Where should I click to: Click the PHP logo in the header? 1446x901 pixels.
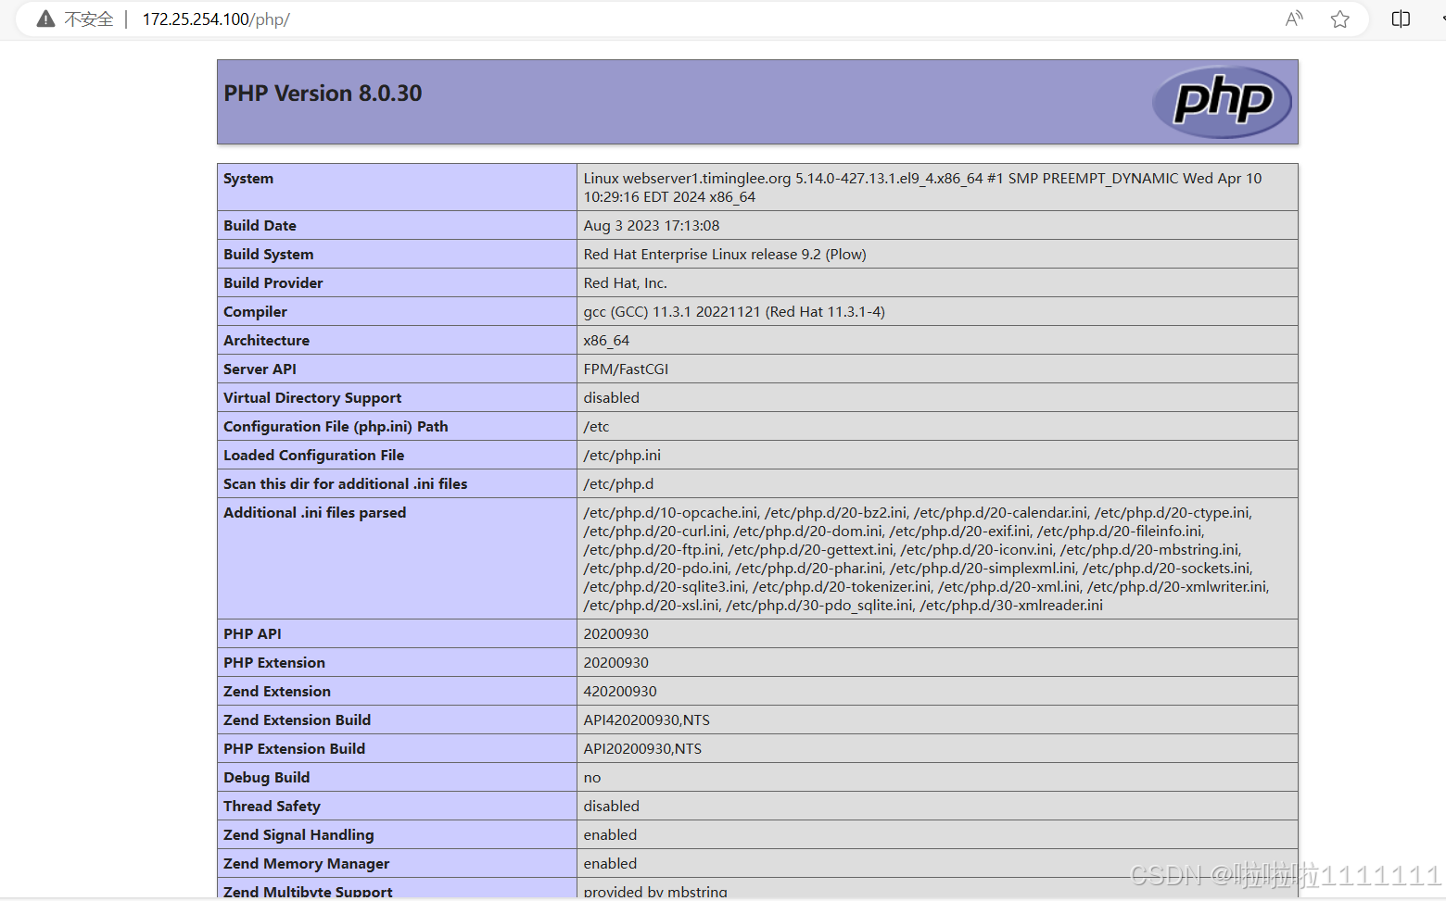point(1222,102)
